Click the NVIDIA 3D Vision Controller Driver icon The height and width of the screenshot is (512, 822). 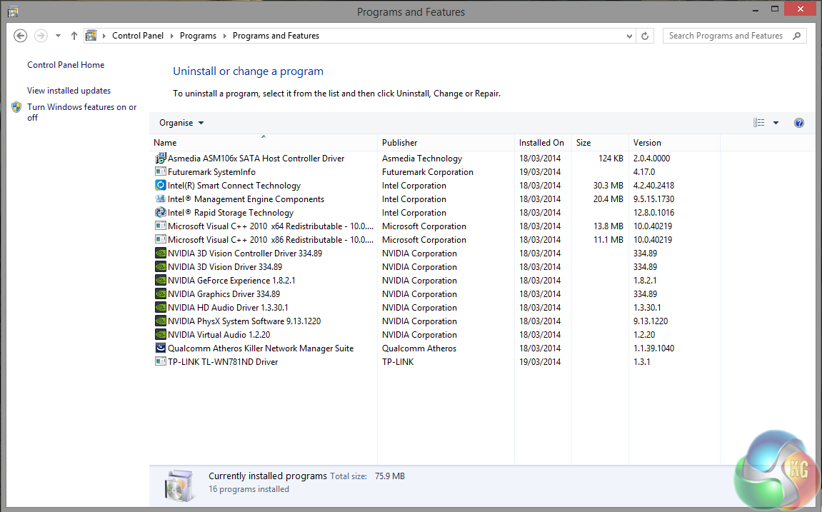click(161, 253)
